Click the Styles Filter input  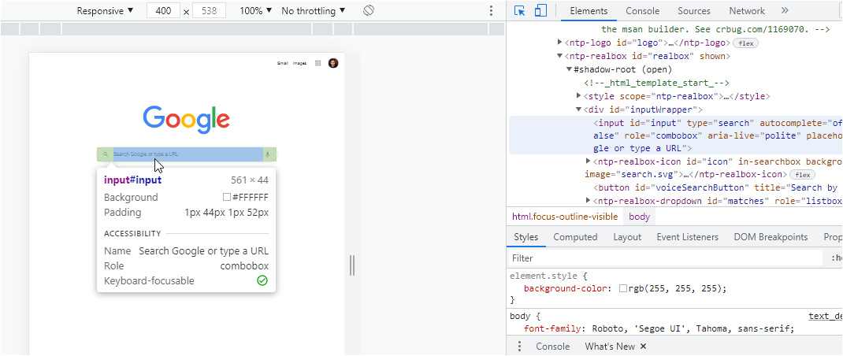click(x=664, y=258)
